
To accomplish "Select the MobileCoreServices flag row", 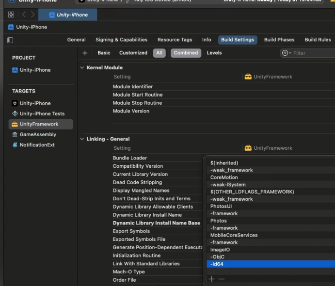I will point(271,235).
